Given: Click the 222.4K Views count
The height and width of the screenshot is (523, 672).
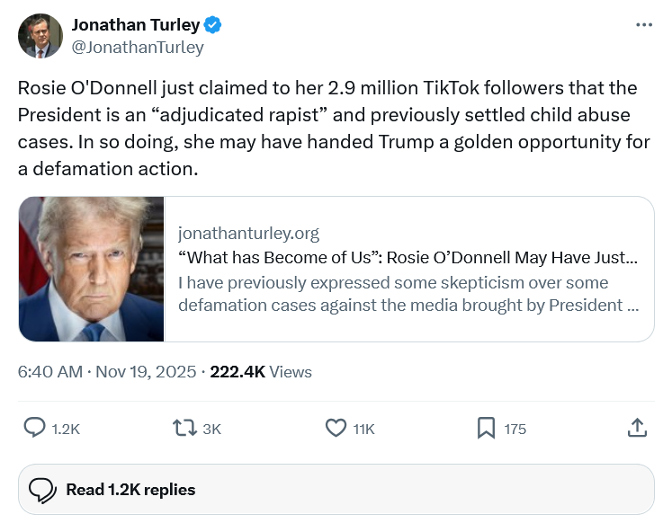Looking at the screenshot, I should (x=260, y=371).
